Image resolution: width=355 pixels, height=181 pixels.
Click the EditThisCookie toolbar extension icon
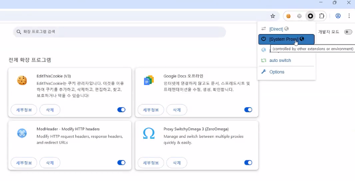point(288,16)
